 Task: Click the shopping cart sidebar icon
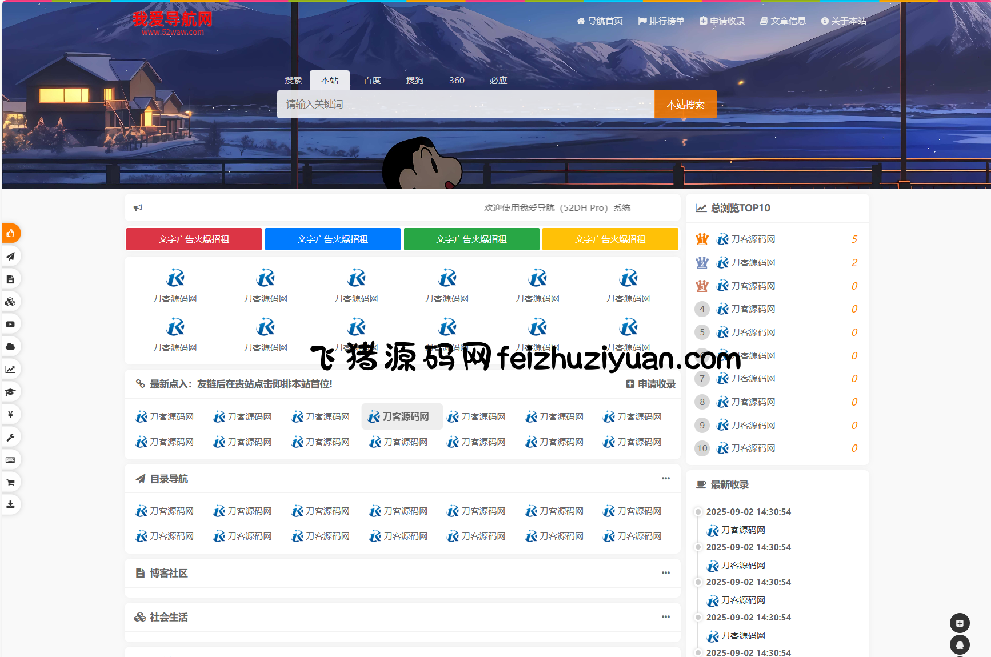(10, 482)
